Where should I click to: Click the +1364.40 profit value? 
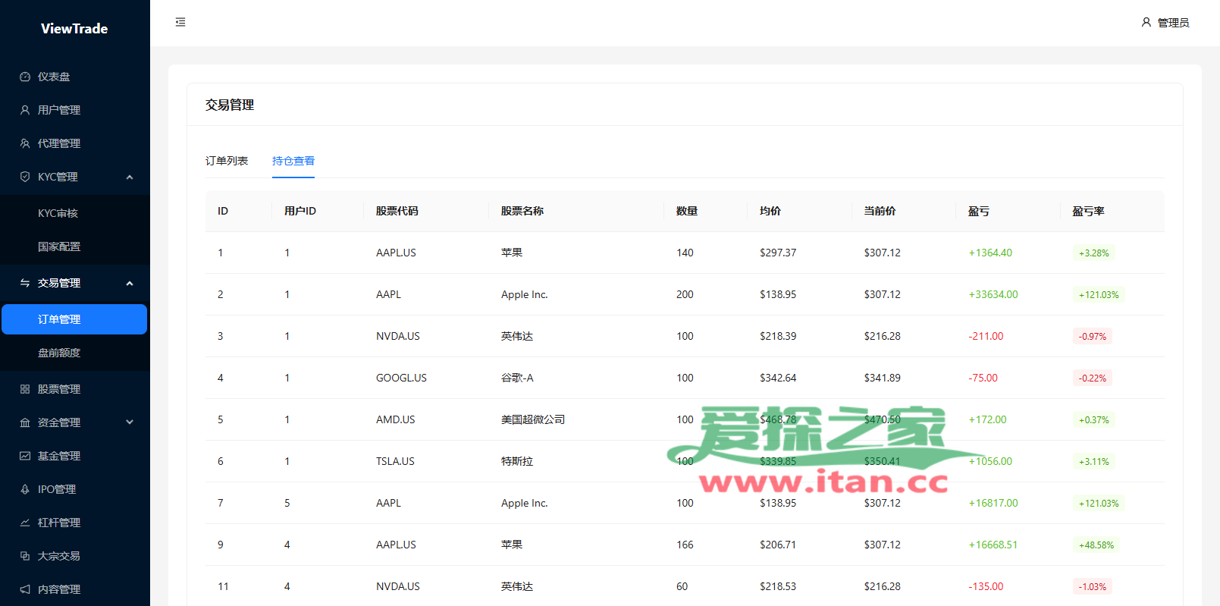tap(990, 253)
